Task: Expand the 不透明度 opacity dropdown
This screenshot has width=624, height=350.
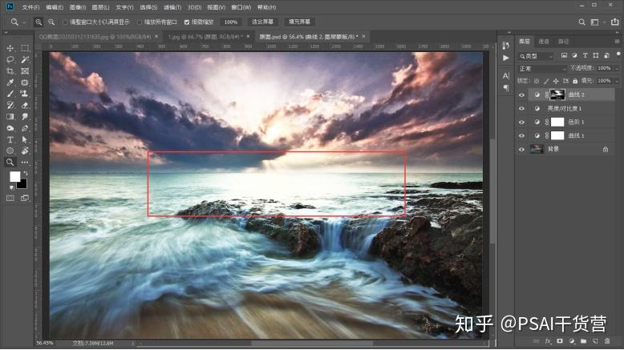Action: pos(618,68)
